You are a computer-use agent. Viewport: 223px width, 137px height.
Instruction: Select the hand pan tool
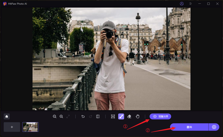137,117
